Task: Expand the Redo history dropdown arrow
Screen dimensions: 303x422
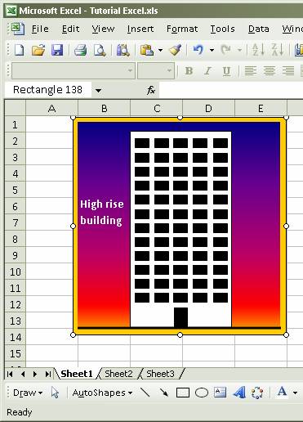Action: click(239, 50)
